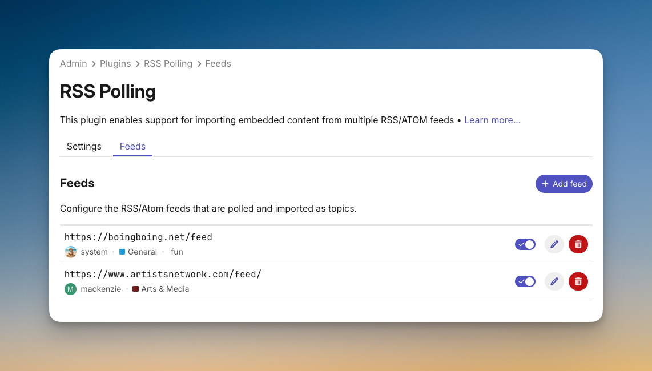Select the Feeds tab

(132, 147)
